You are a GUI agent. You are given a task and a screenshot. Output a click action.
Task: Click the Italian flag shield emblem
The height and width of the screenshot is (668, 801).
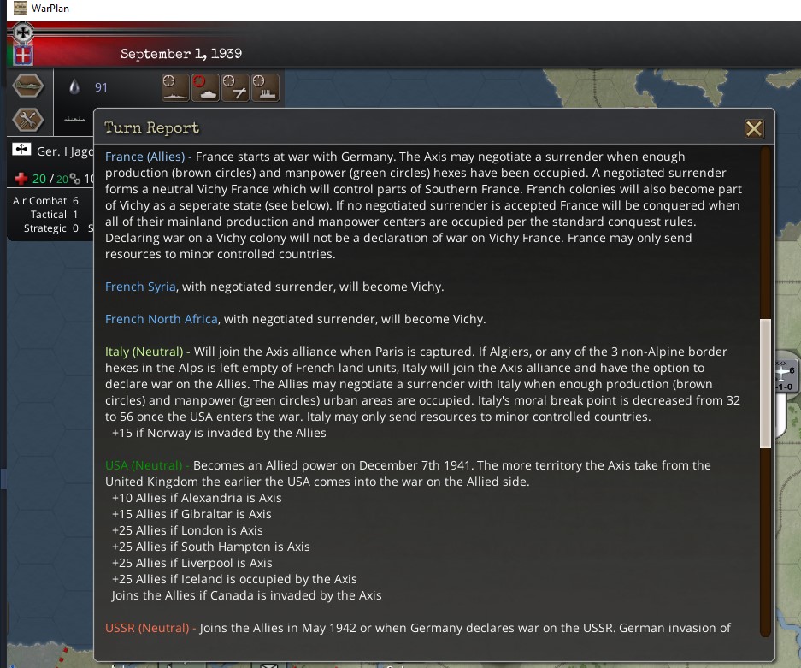tap(22, 55)
